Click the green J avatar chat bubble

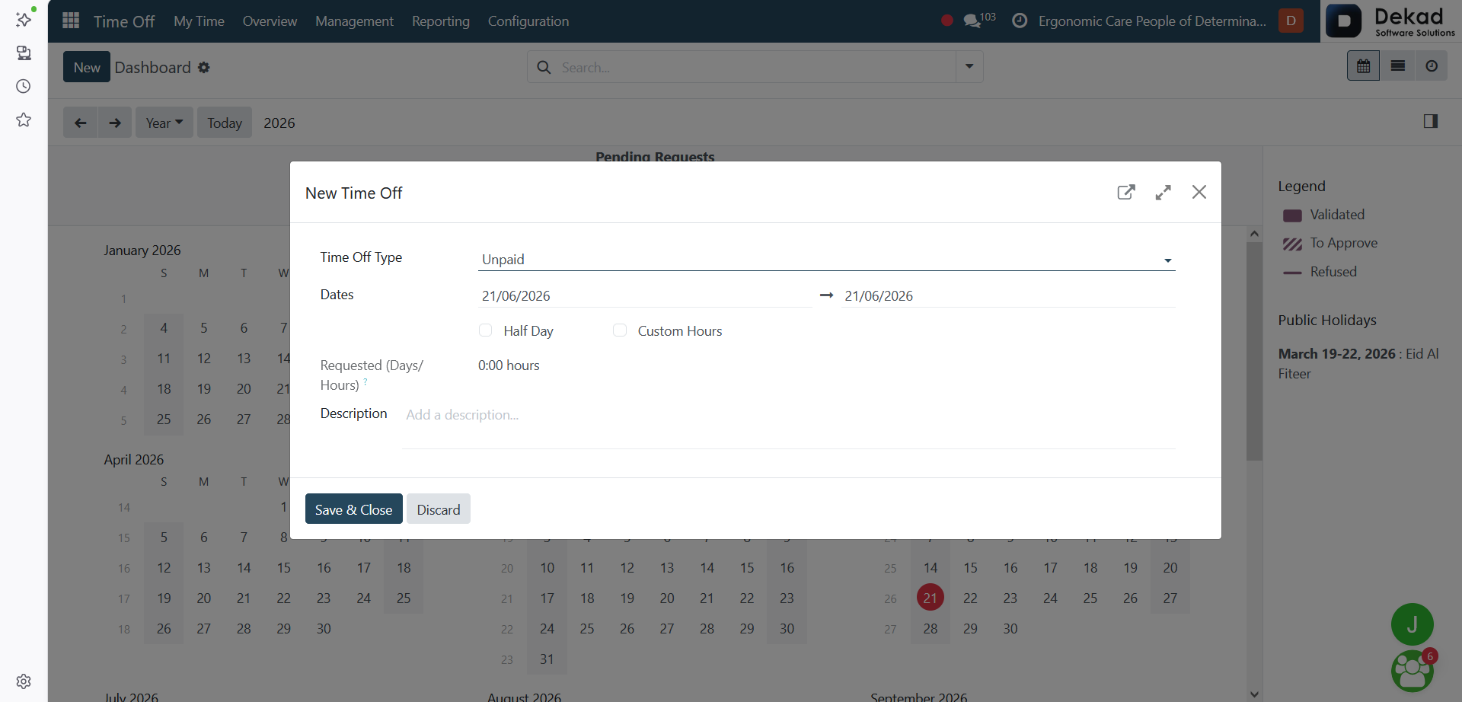(x=1412, y=624)
